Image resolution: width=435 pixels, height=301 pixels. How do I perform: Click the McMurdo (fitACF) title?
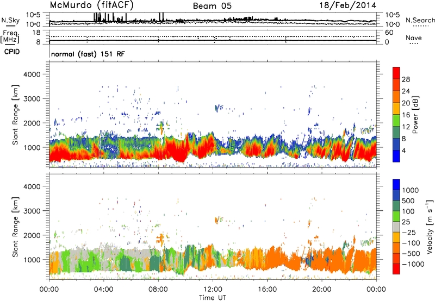click(x=91, y=5)
